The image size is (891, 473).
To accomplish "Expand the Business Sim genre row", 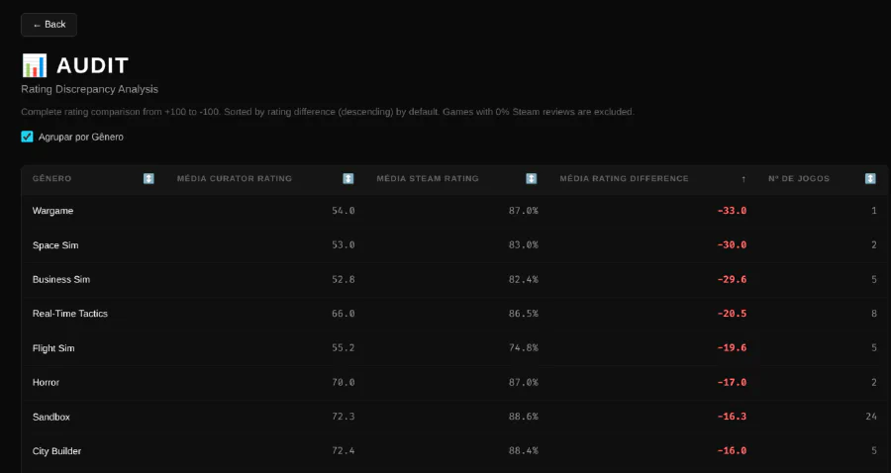I will click(61, 279).
